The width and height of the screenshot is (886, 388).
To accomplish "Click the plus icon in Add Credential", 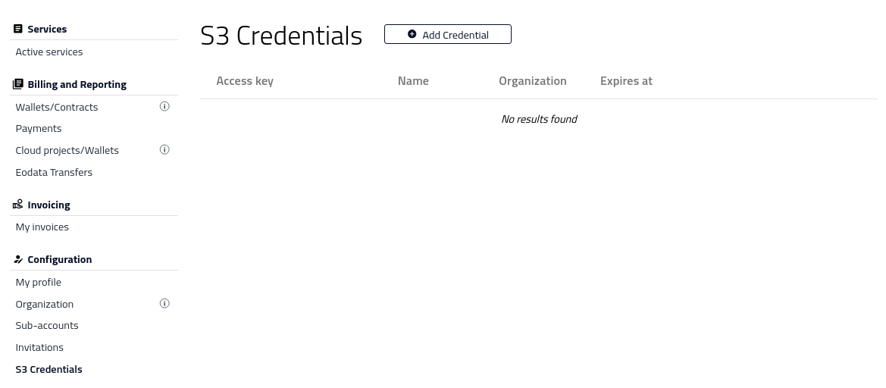I will click(412, 34).
